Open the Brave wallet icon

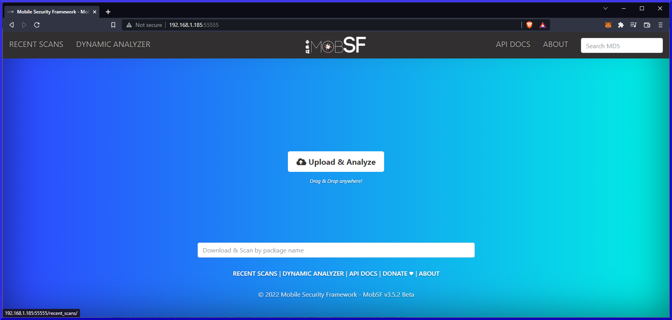[647, 25]
